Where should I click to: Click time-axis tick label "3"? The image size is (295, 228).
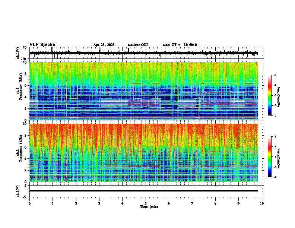(x=99, y=203)
